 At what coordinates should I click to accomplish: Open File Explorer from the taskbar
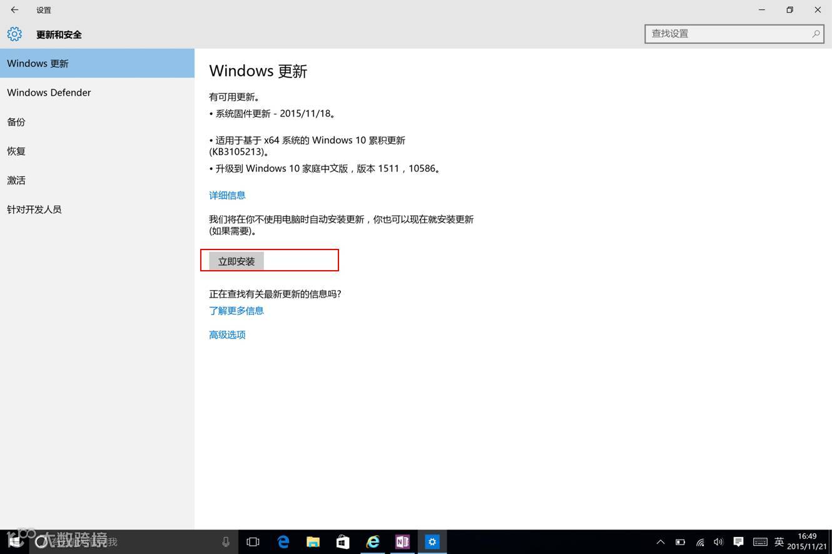coord(313,541)
